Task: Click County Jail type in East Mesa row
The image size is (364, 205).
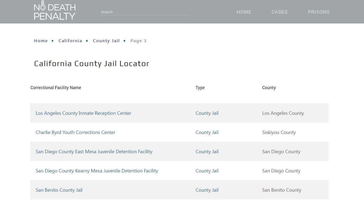Action: click(207, 152)
